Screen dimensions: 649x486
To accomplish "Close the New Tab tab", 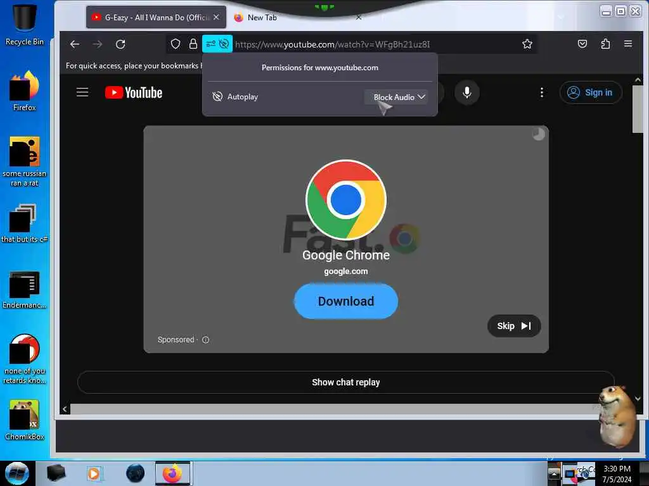I will pyautogui.click(x=359, y=17).
